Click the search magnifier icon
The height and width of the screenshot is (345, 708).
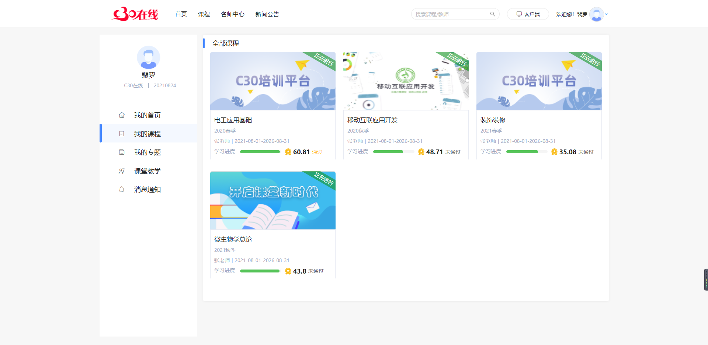click(x=492, y=14)
